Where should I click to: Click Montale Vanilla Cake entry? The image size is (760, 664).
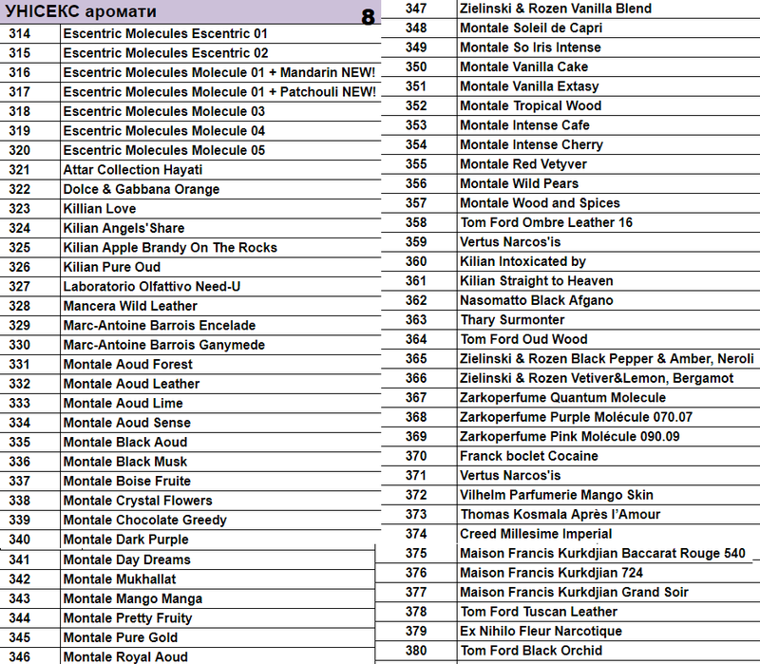tap(523, 66)
